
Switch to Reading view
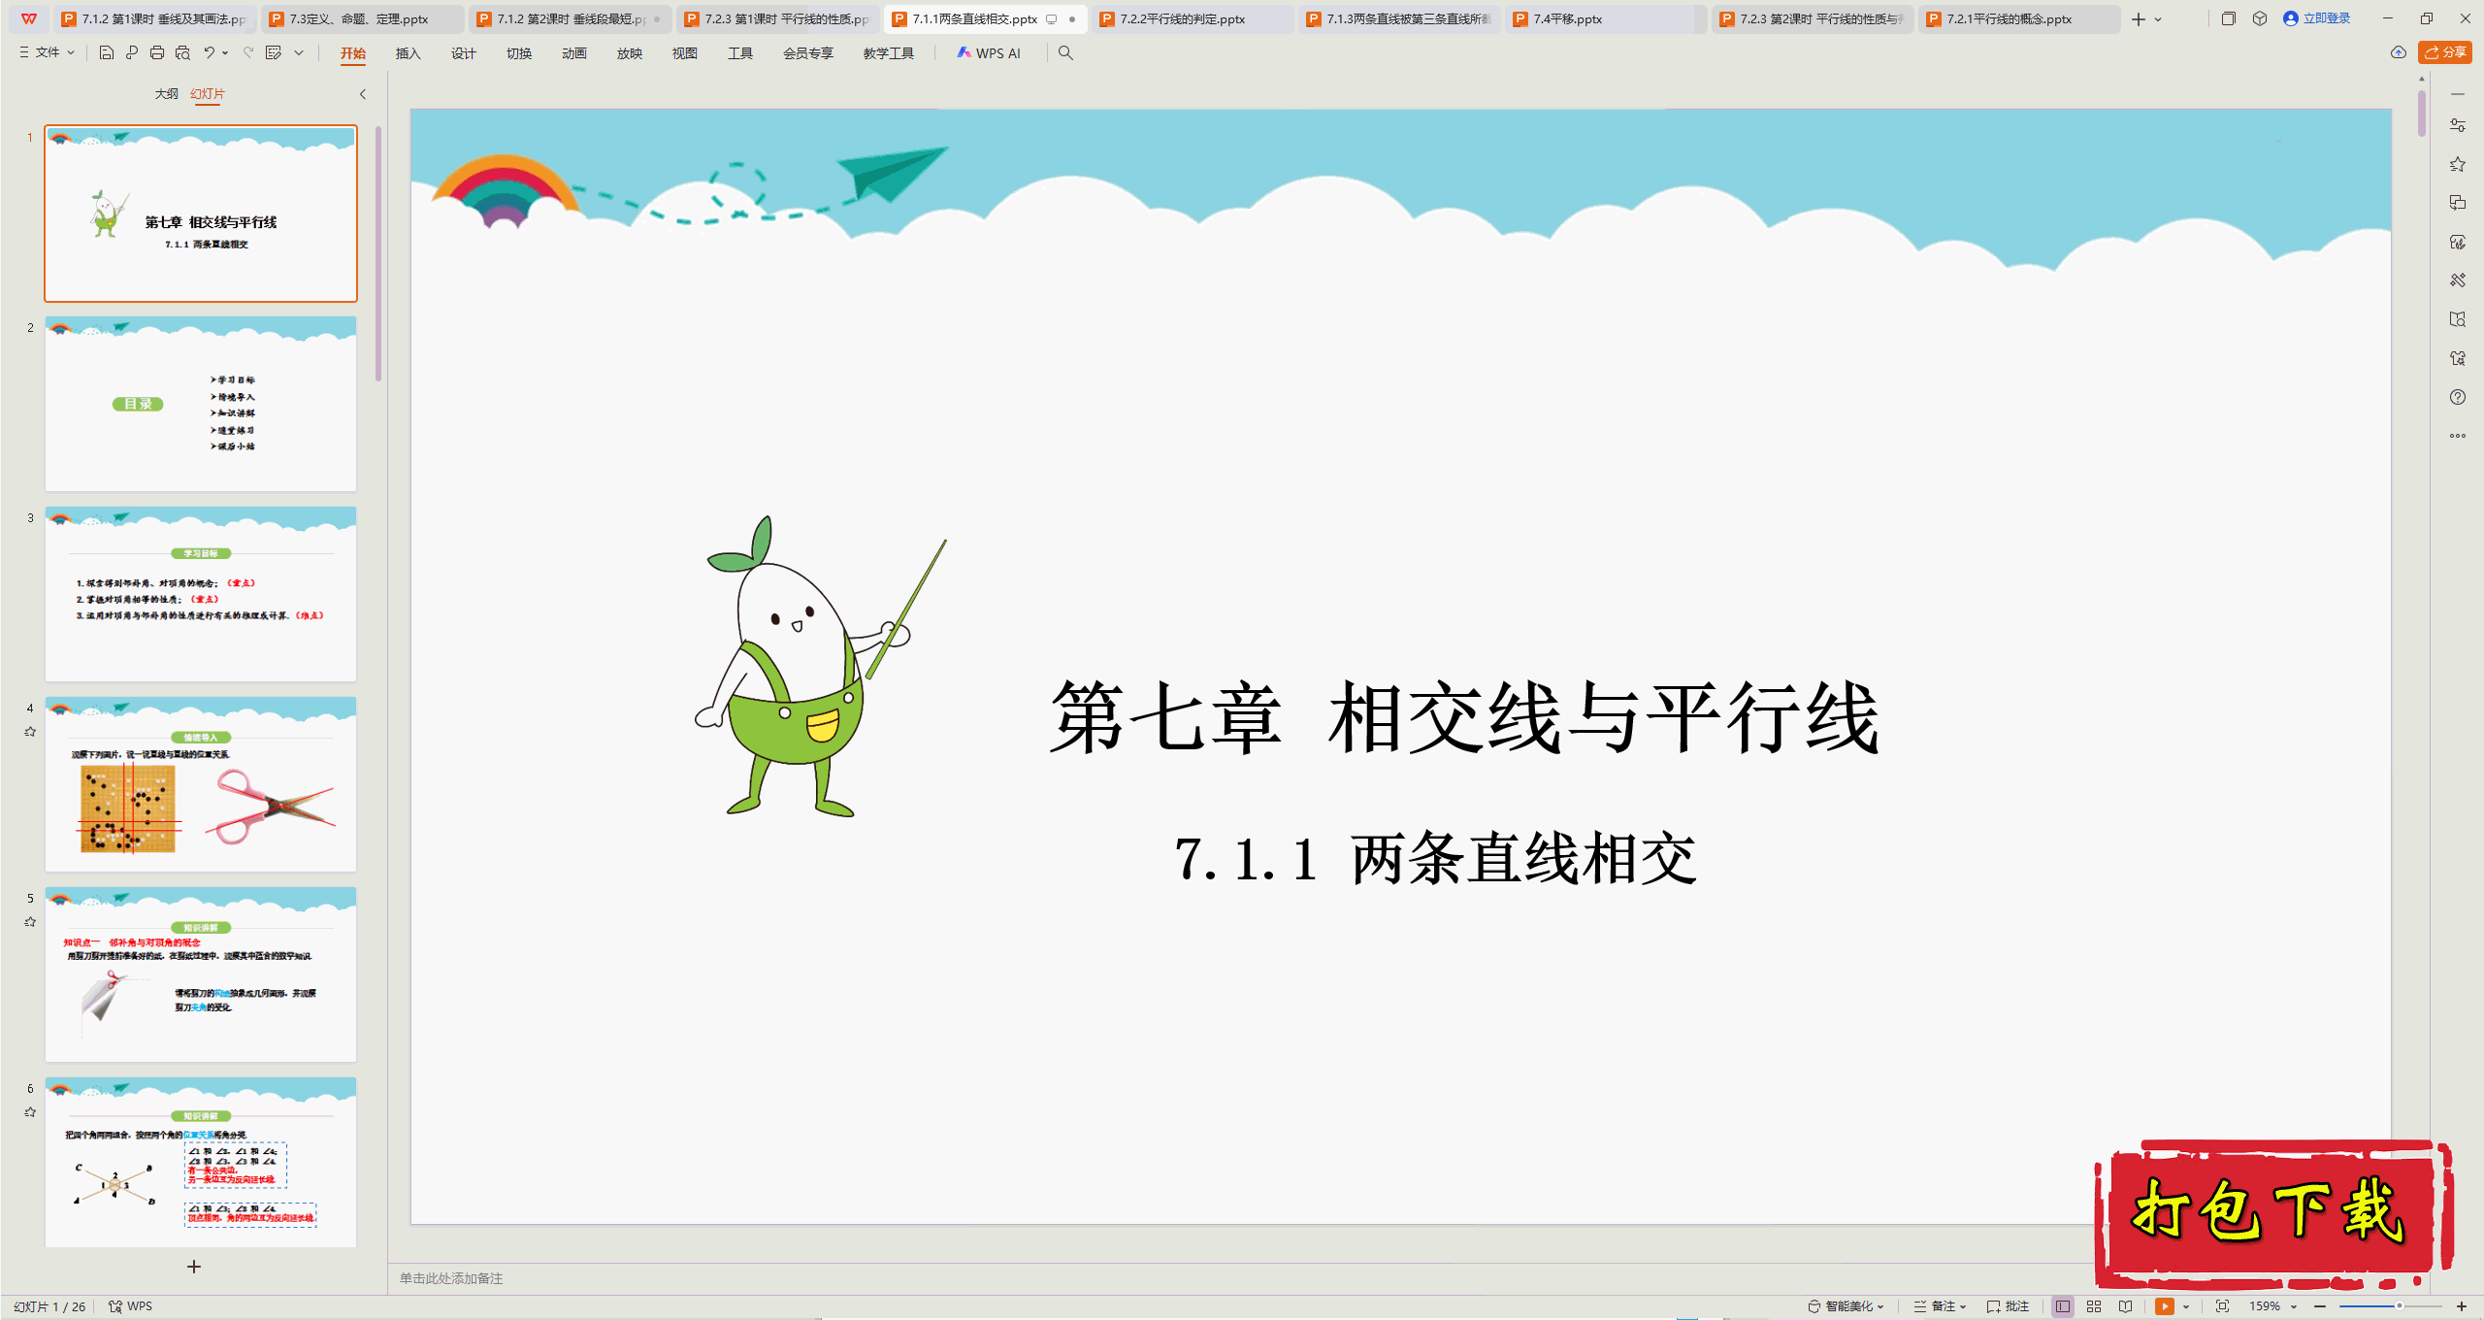2126,1306
